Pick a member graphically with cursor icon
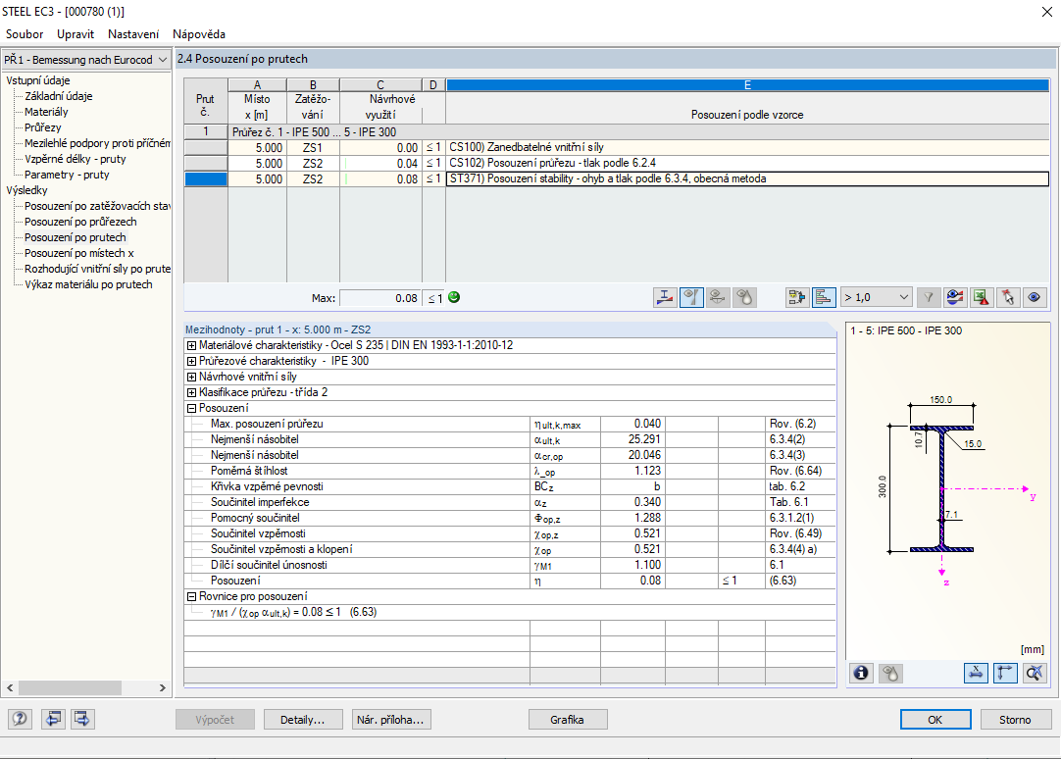This screenshot has height=759, width=1061. 1007,297
